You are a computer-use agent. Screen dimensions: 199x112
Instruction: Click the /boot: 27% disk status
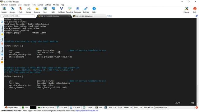pyautogui.click(x=138, y=107)
